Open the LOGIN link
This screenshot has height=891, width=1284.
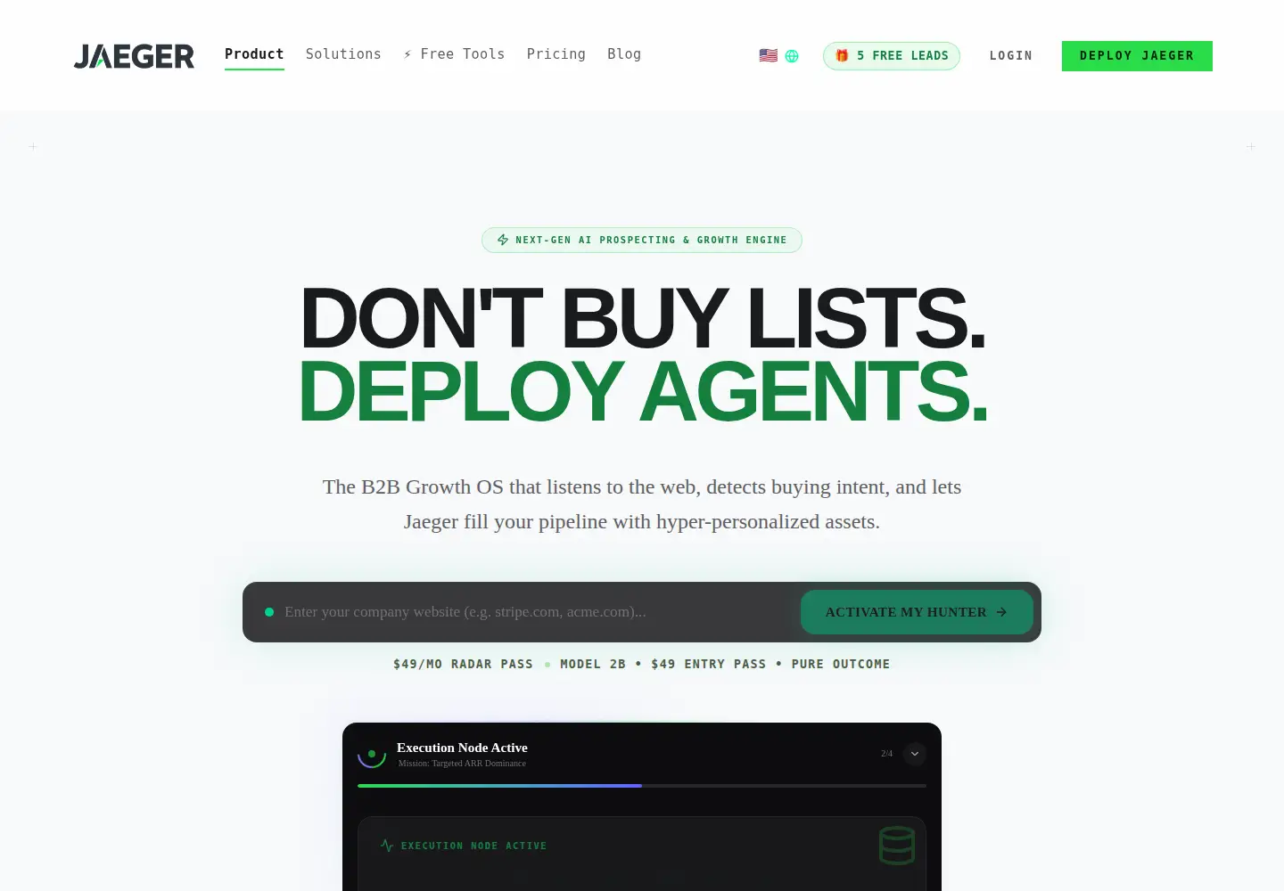[x=1011, y=56]
